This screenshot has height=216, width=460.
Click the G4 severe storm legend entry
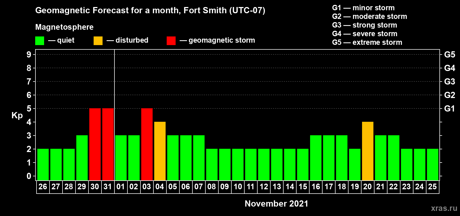[365, 34]
